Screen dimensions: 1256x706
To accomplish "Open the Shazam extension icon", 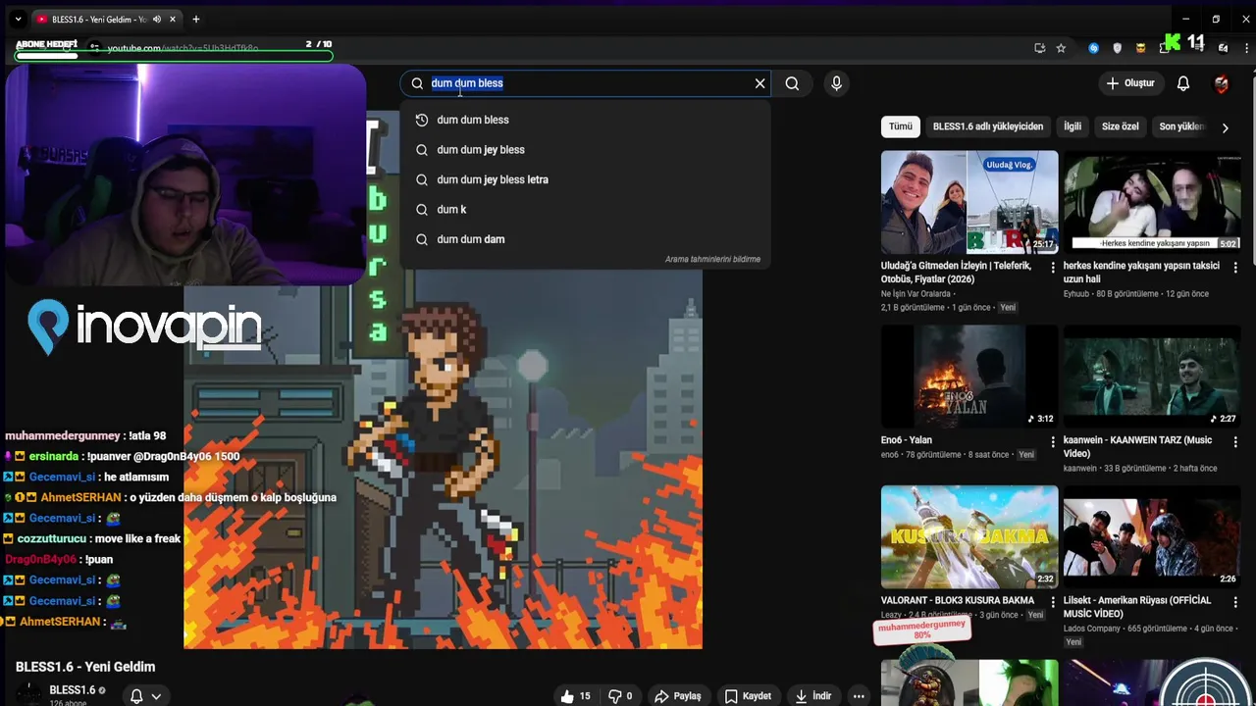I will (x=1093, y=48).
